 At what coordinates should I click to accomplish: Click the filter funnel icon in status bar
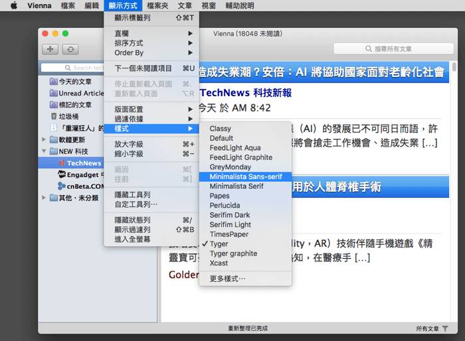(x=445, y=328)
